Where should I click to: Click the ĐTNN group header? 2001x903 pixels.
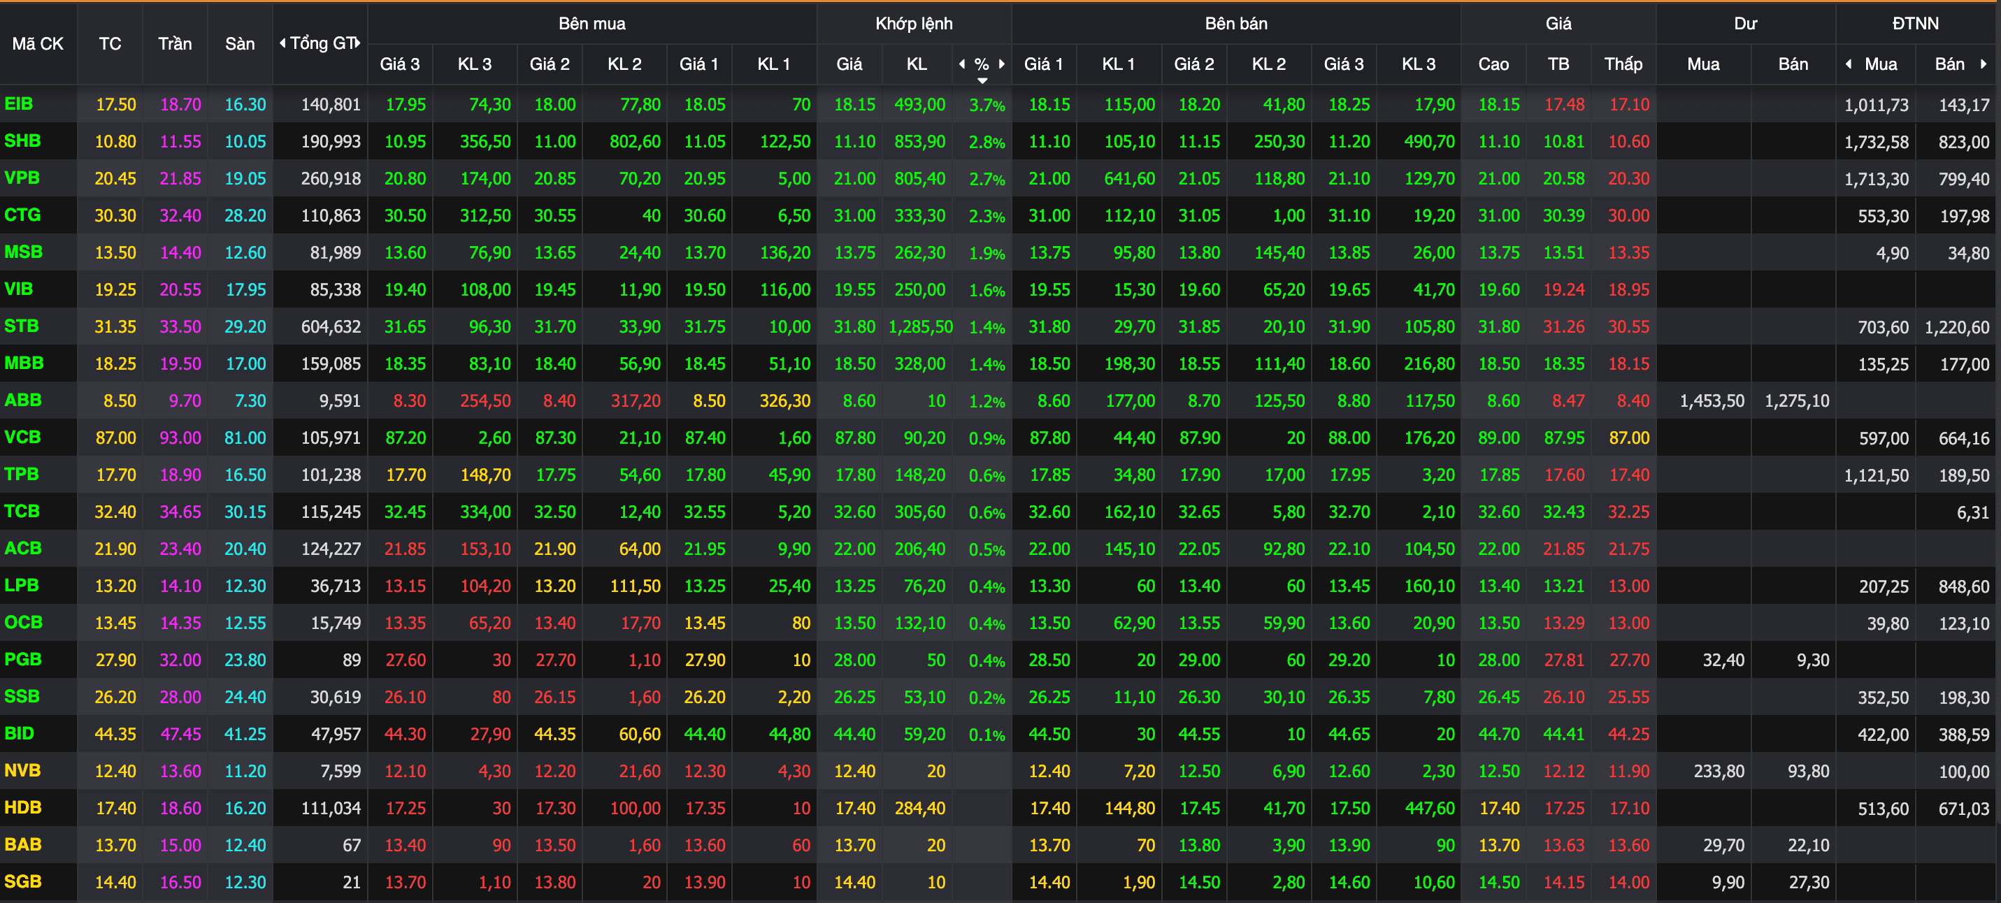coord(1915,23)
